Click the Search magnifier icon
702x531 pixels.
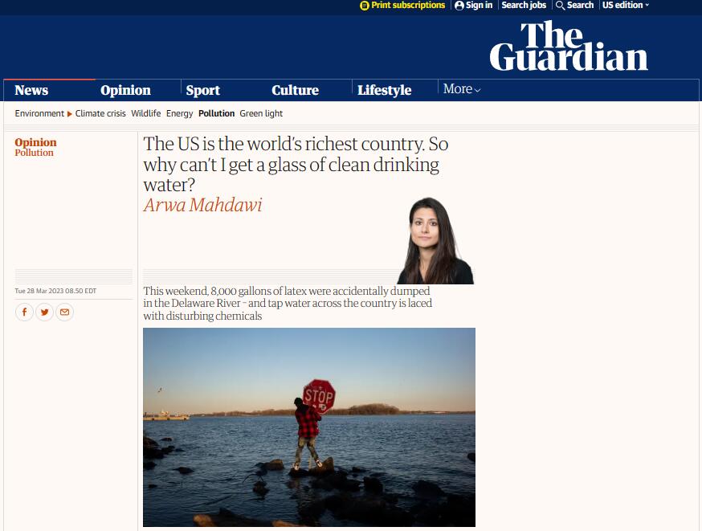560,6
